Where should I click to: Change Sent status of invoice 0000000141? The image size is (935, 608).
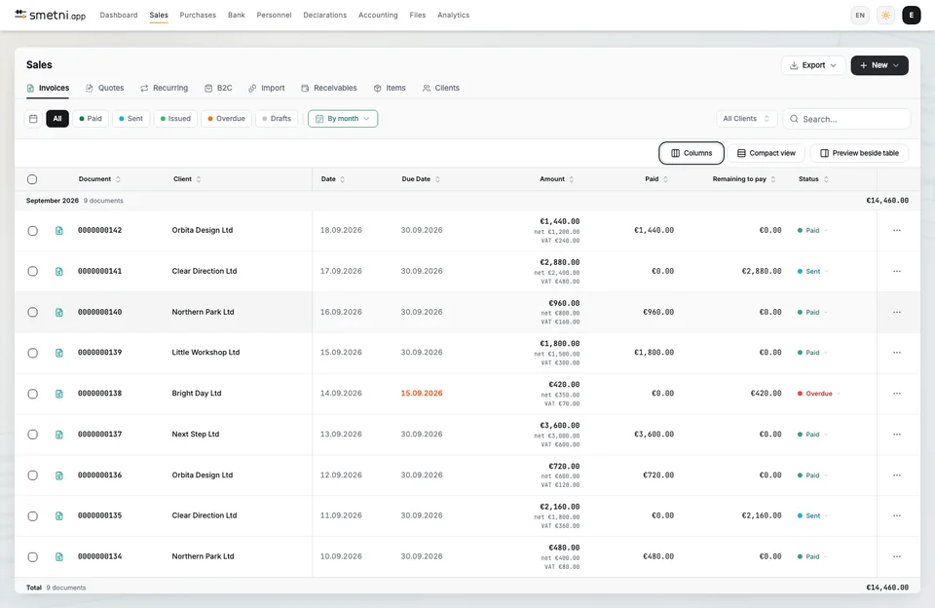click(x=812, y=272)
